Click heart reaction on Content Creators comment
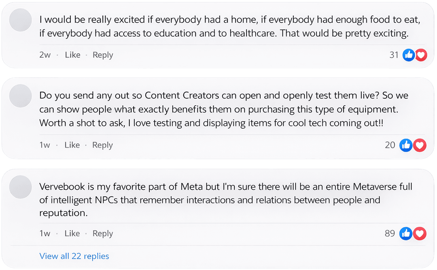 click(x=420, y=145)
